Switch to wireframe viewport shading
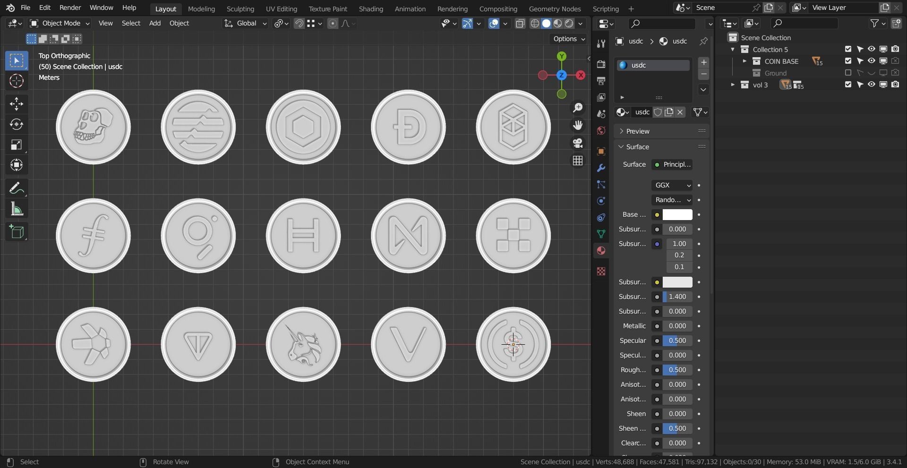 click(x=535, y=23)
